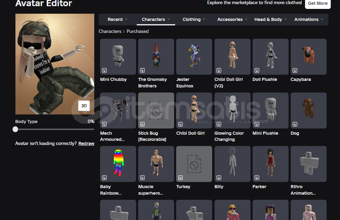This screenshot has width=340, height=220.
Task: Open the Mini Chubby name link
Action: pyautogui.click(x=113, y=80)
